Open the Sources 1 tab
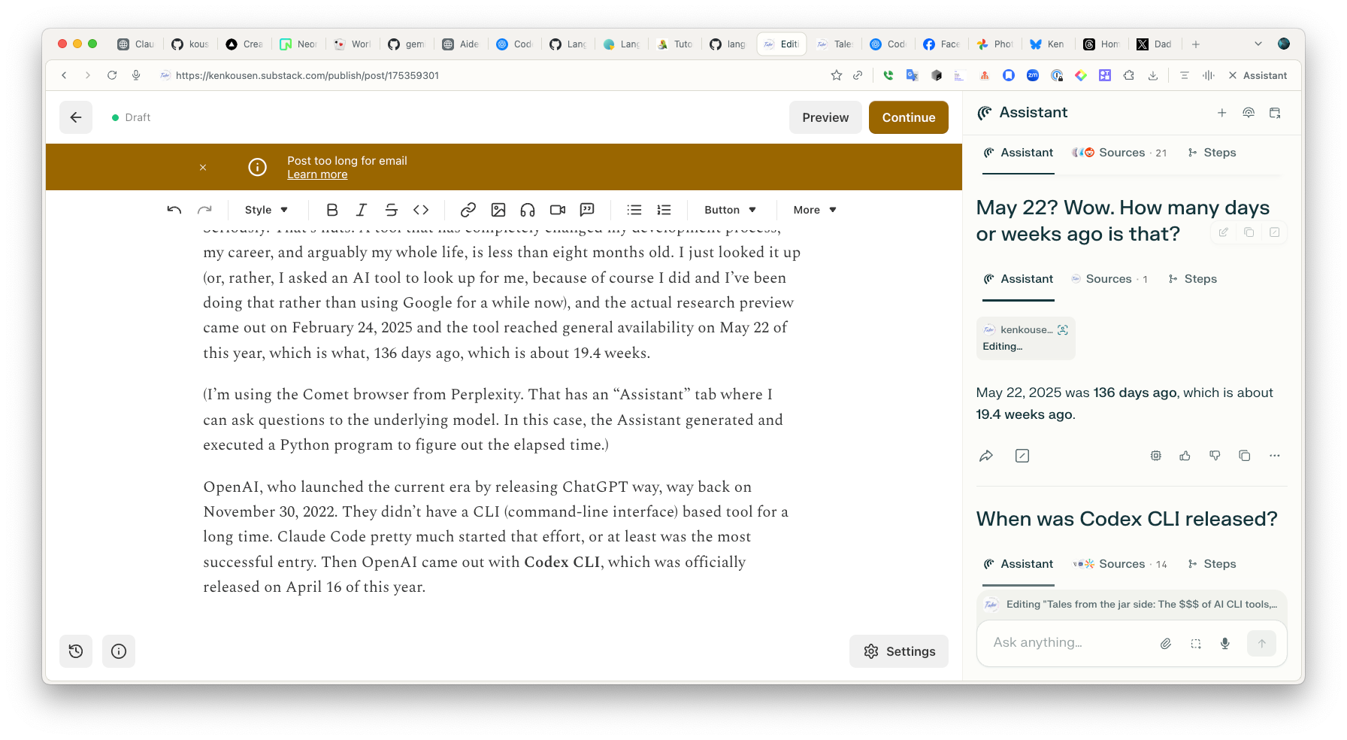This screenshot has height=740, width=1347. click(x=1109, y=279)
